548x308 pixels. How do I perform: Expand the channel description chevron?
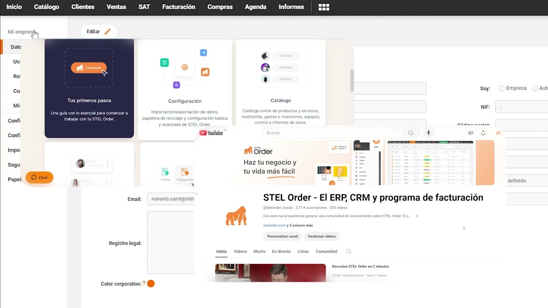(x=417, y=216)
